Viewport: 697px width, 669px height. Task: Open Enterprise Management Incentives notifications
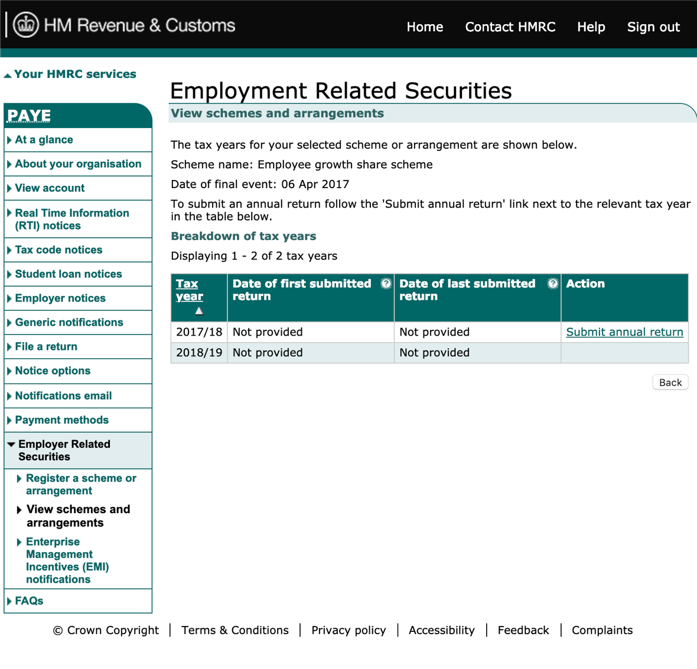coord(67,560)
